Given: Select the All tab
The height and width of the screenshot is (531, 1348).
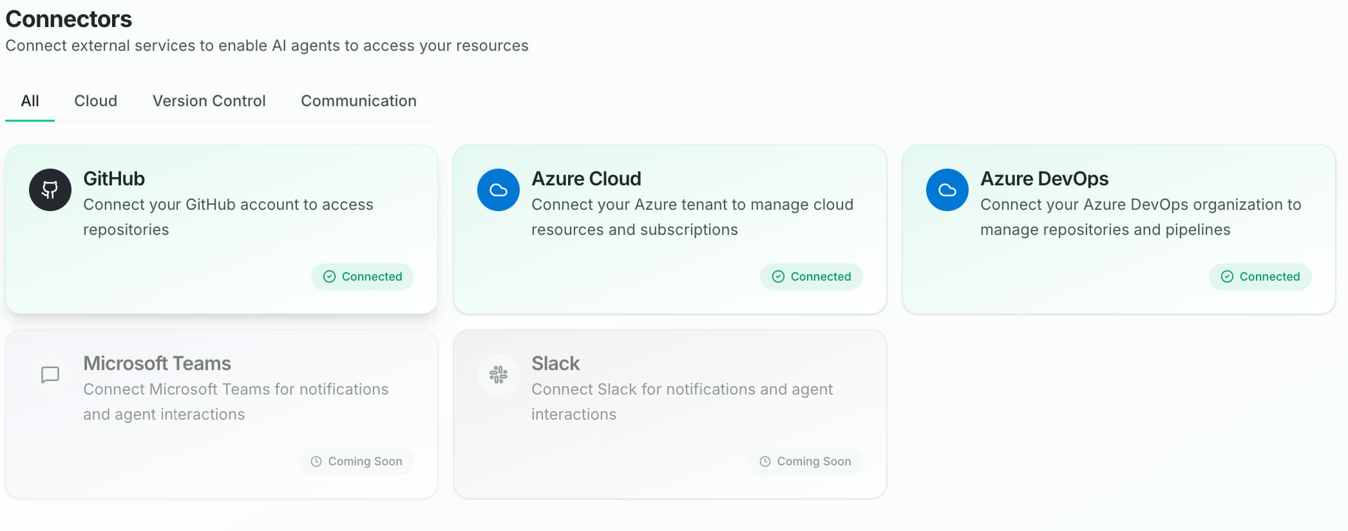Looking at the screenshot, I should [x=30, y=101].
